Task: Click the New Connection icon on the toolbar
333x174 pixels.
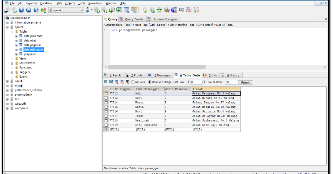Action: (x=6, y=10)
